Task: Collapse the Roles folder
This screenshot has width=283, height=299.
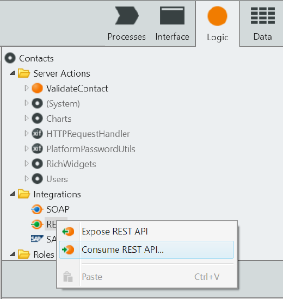Action: [13, 254]
